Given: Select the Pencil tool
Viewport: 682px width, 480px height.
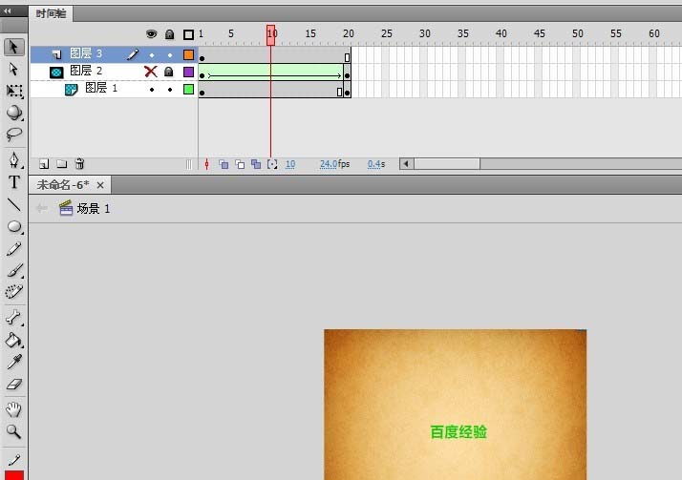Looking at the screenshot, I should tap(14, 248).
